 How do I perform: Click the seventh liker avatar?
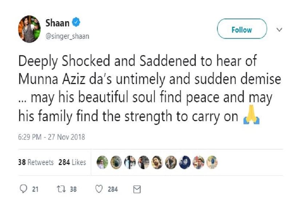[x=184, y=162]
